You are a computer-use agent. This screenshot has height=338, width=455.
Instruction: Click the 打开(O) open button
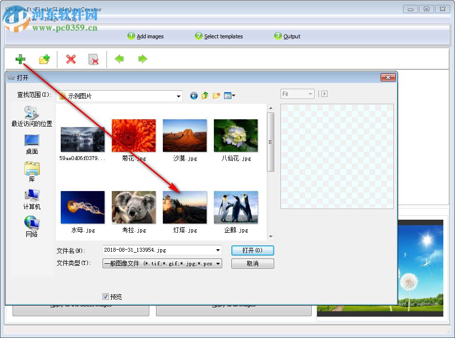coord(252,250)
